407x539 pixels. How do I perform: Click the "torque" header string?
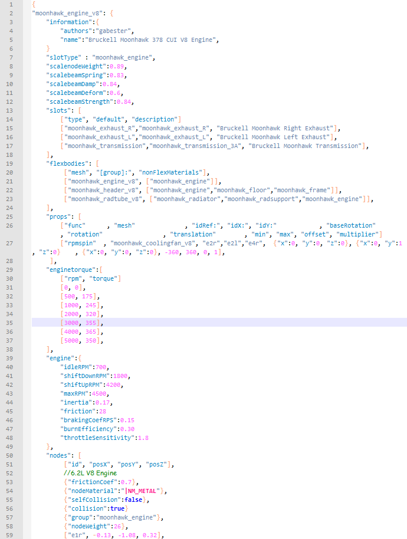[103, 279]
